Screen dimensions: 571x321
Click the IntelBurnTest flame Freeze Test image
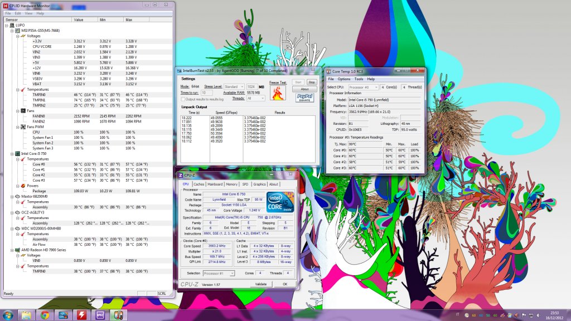(x=278, y=93)
